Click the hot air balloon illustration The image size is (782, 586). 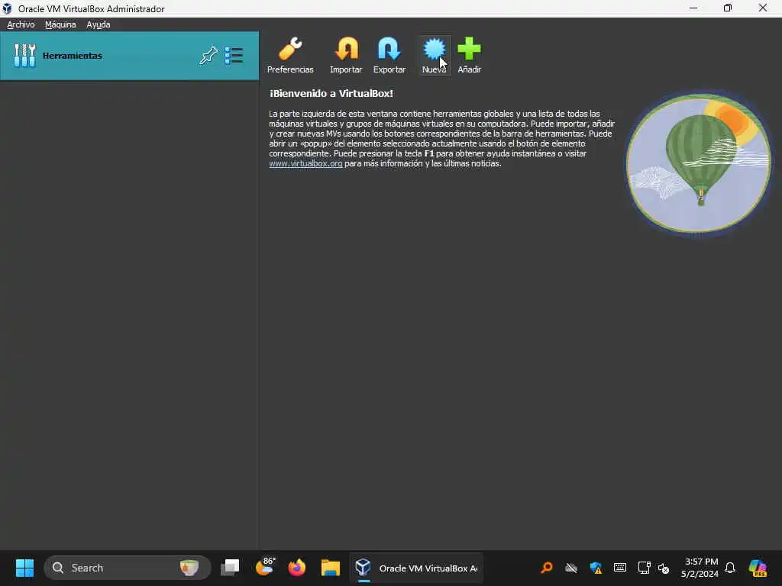tap(698, 163)
